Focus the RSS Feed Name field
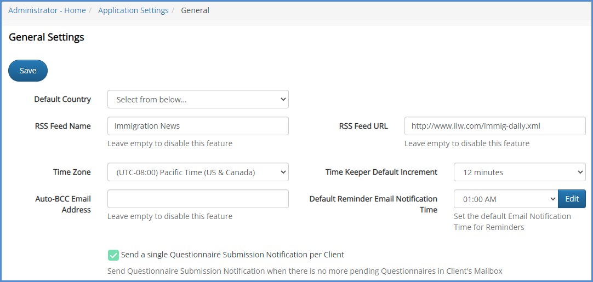 [198, 126]
